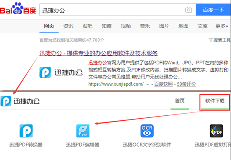Switch to the 资讯 tab
Image resolution: width=231 pixels, height=160 pixels.
(68, 26)
